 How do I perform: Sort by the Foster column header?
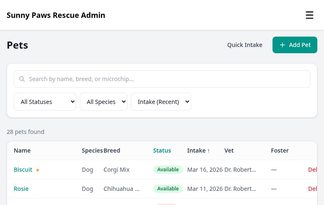click(x=280, y=151)
